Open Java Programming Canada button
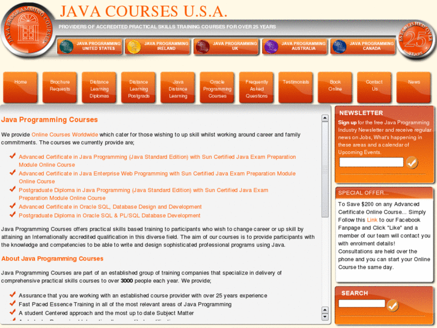The height and width of the screenshot is (328, 437). (x=363, y=46)
